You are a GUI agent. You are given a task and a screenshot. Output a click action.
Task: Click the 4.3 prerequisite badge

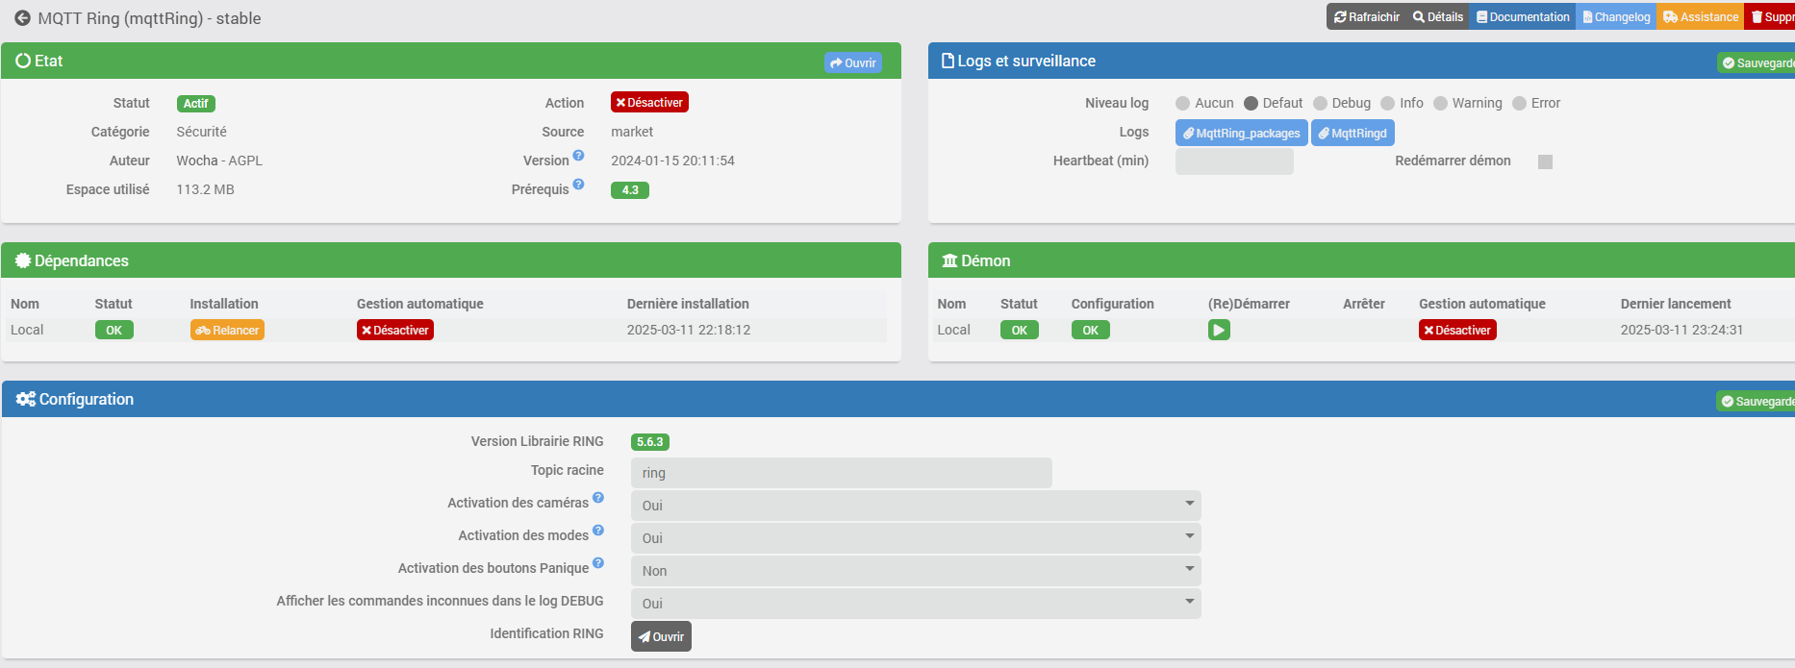[630, 190]
